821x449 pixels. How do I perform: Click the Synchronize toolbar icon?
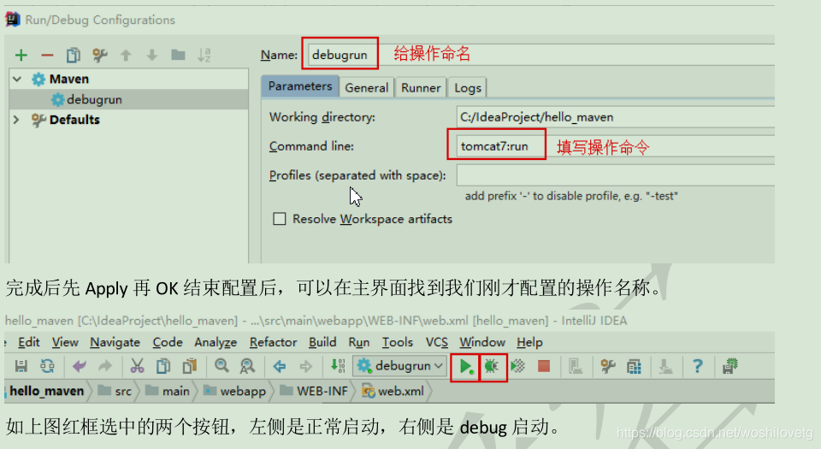click(47, 366)
